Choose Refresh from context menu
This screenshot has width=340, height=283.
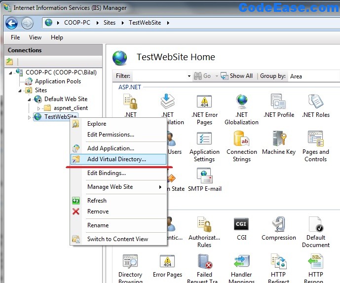pos(118,201)
